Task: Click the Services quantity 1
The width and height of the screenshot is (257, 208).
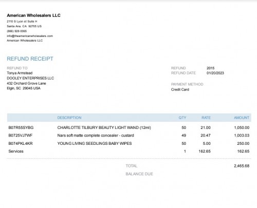Action: click(185, 151)
